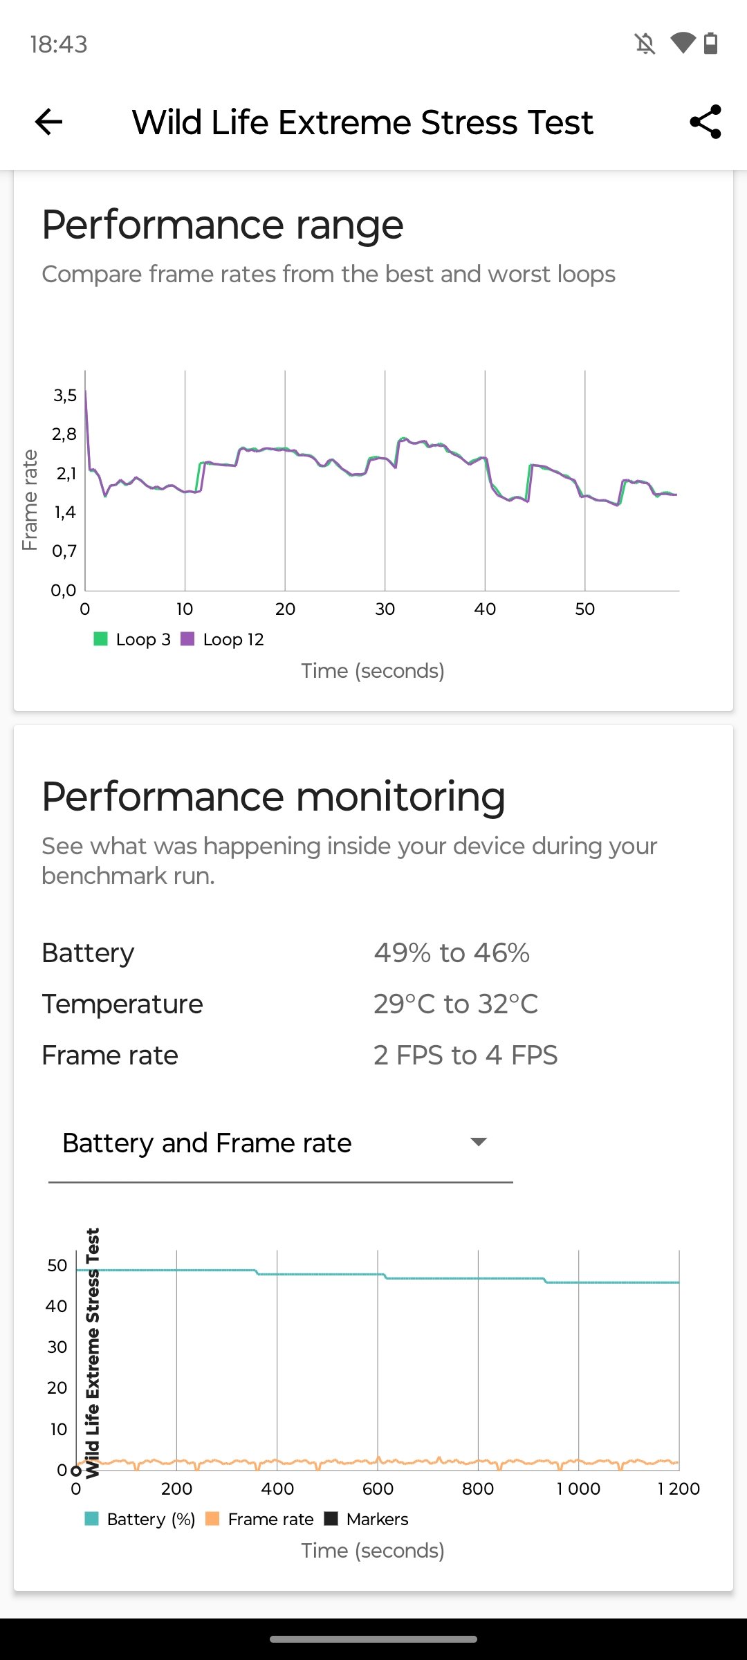Open the Battery and Frame rate selector
Screen dimensions: 747x1660
[x=281, y=1143]
